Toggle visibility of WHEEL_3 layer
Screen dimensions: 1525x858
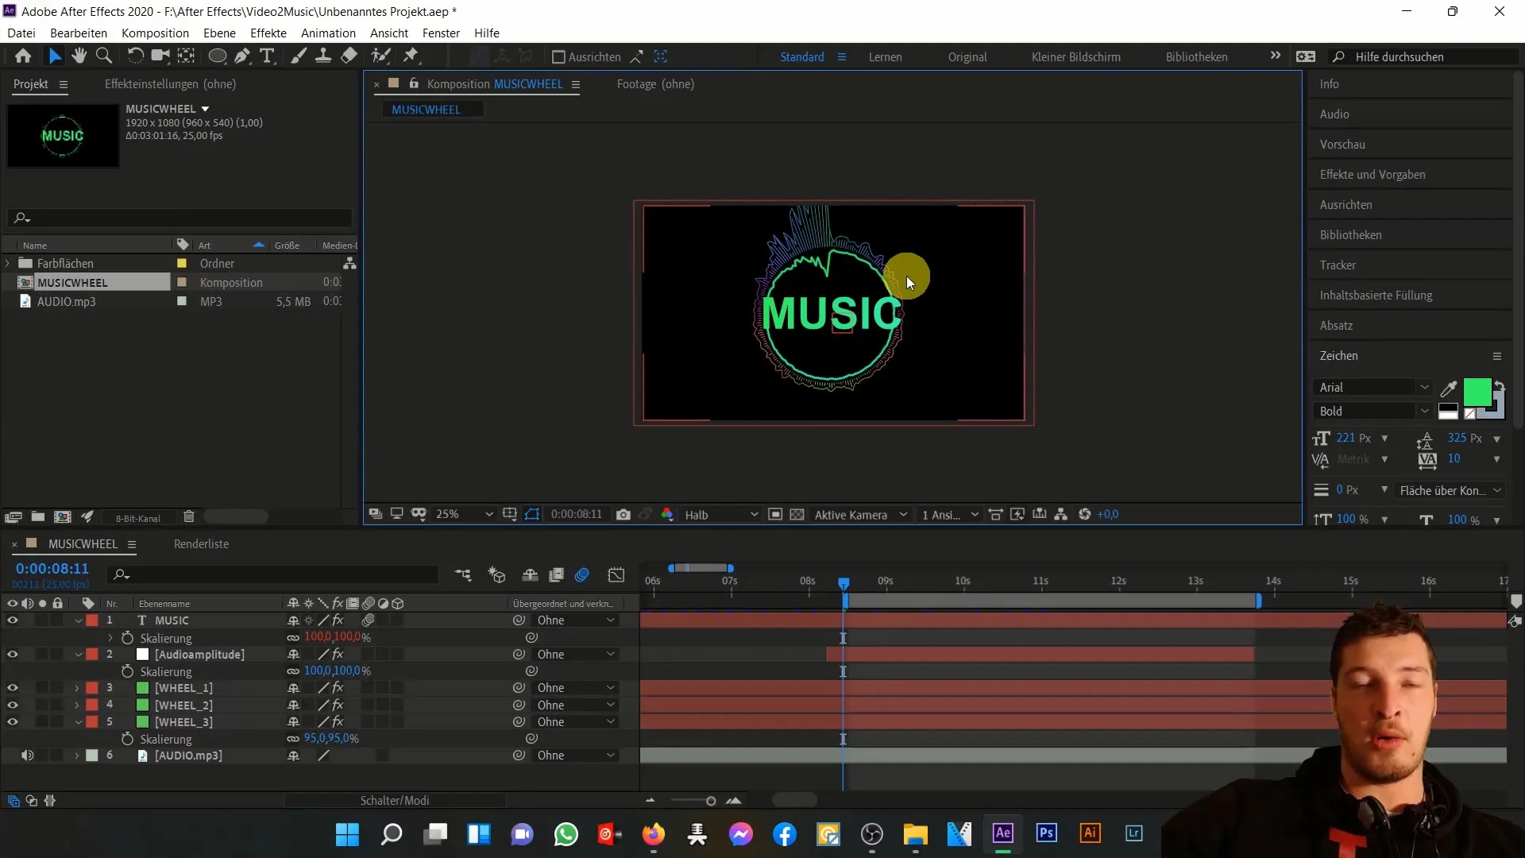point(13,722)
